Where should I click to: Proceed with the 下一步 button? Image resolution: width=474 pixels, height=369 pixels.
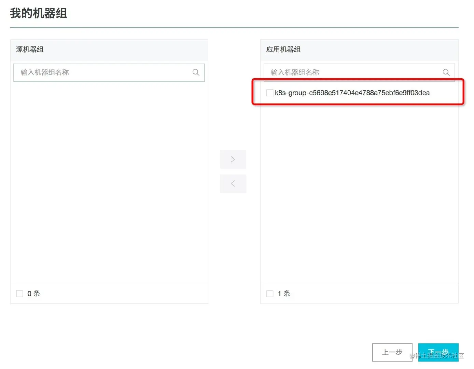[438, 352]
